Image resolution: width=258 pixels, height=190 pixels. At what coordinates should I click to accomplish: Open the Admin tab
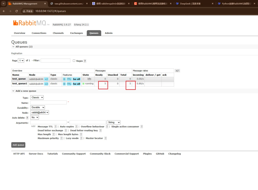pos(109,33)
